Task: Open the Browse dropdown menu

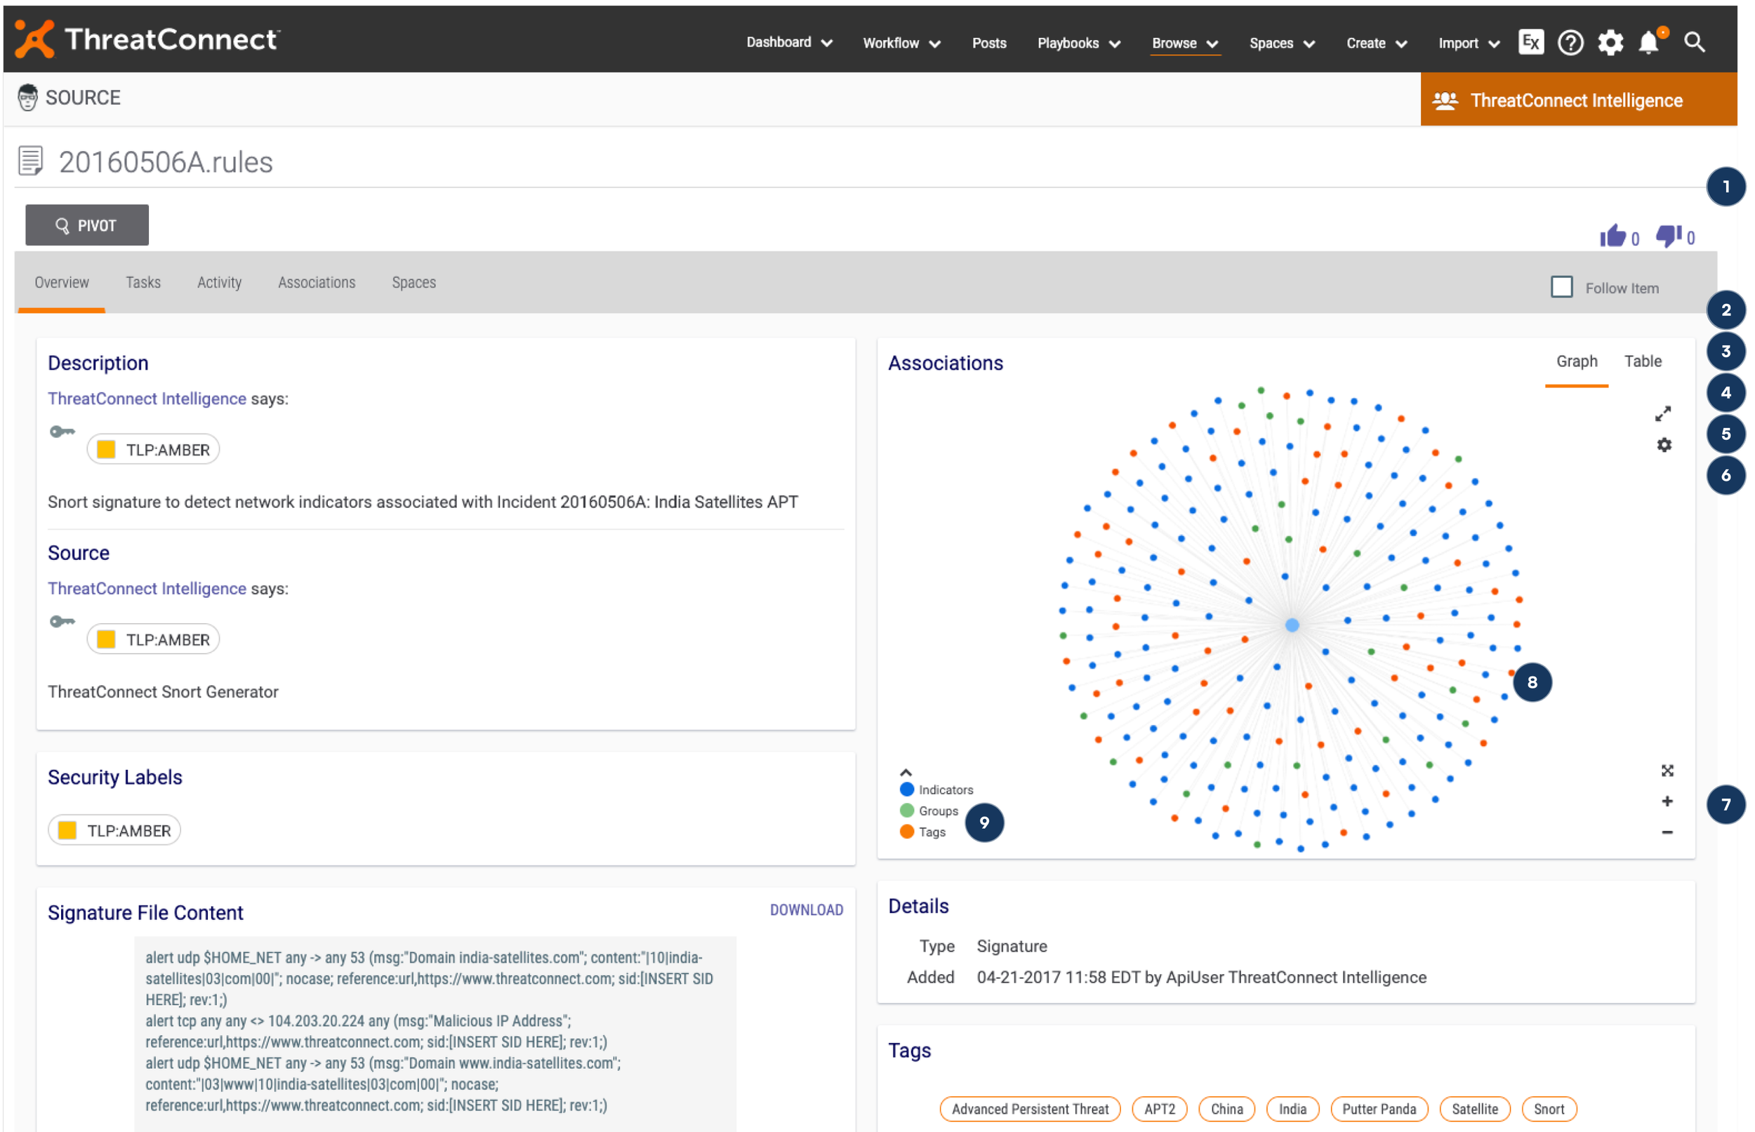Action: pos(1184,44)
